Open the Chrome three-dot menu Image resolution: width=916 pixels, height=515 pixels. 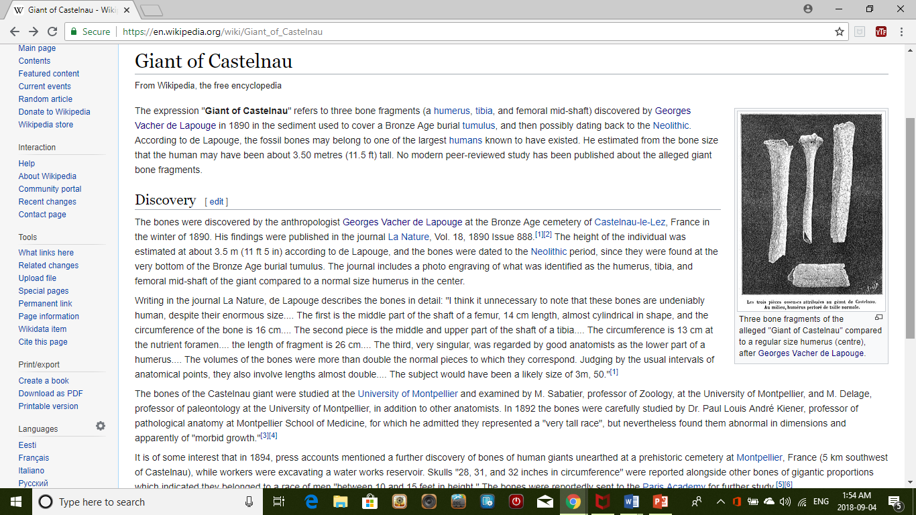point(902,32)
